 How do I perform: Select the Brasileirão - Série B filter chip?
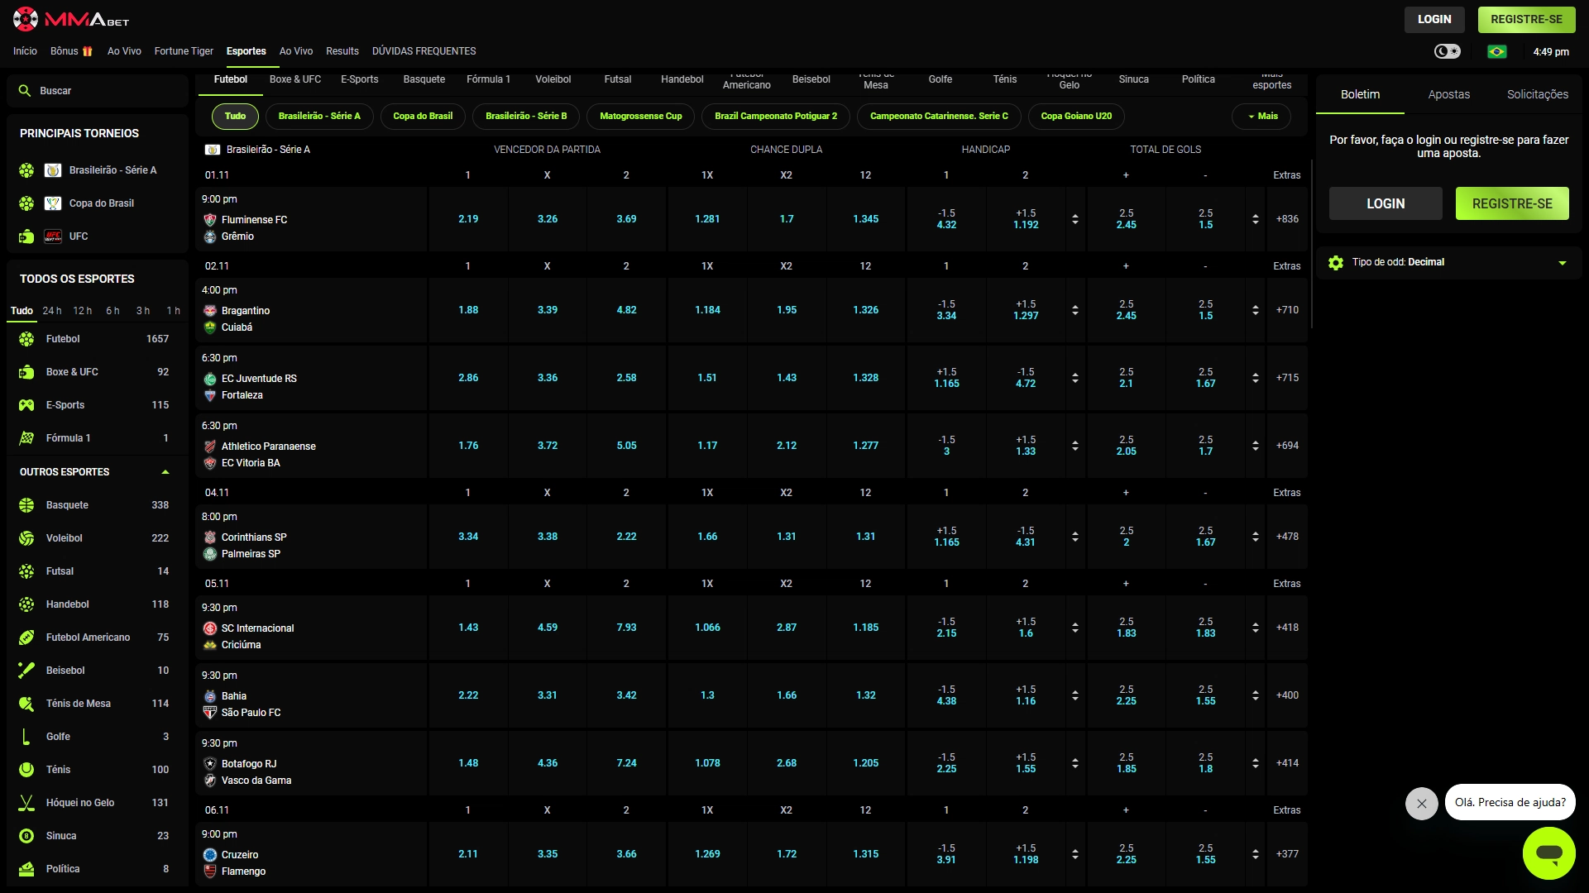[526, 117]
